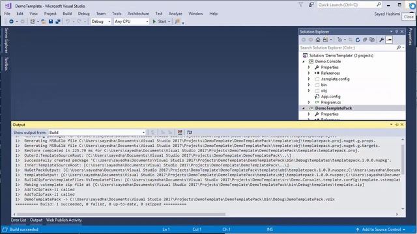Open the Tools menu

pos(117,14)
